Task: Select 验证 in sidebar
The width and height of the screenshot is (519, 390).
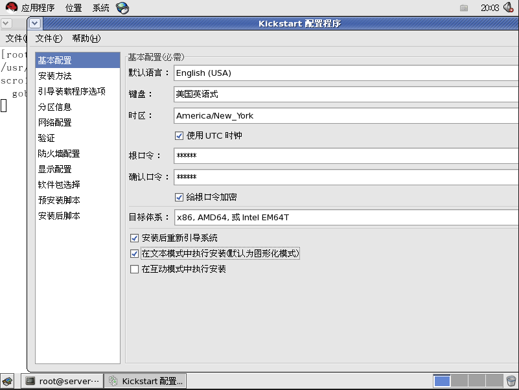Action: pos(78,138)
